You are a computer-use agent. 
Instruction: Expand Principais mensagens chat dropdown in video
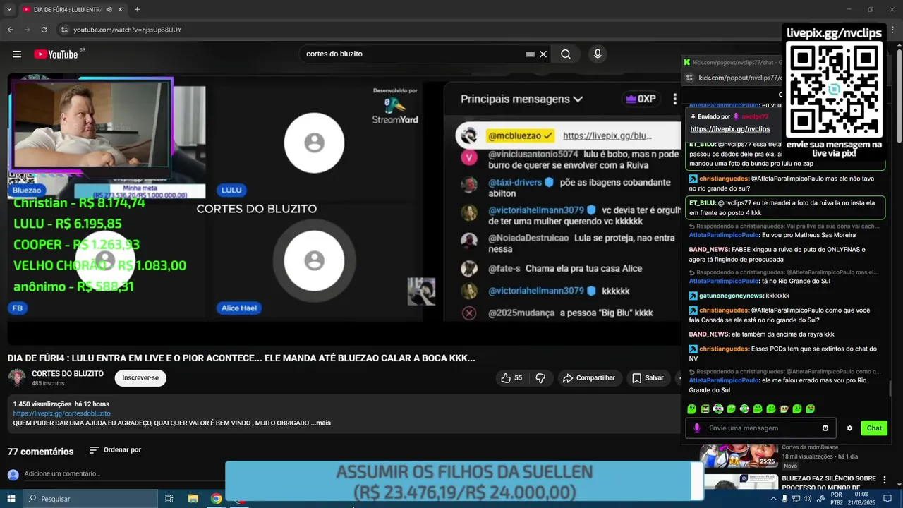point(522,99)
